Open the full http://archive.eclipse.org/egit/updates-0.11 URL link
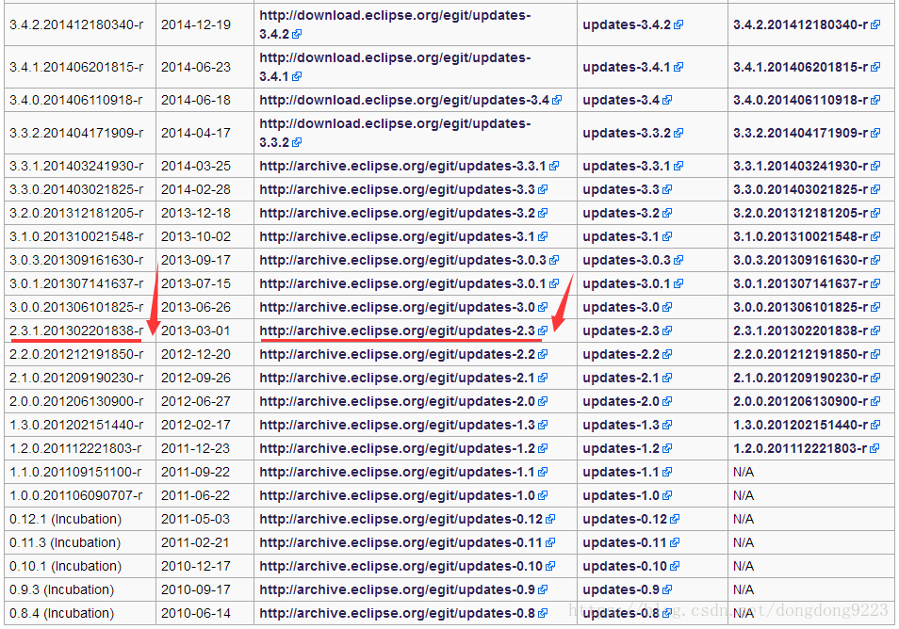 [407, 542]
